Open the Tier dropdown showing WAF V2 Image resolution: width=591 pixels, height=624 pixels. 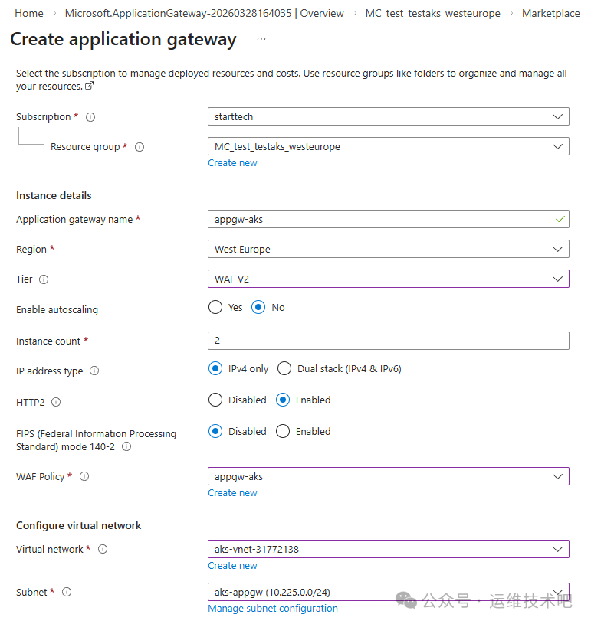click(388, 279)
